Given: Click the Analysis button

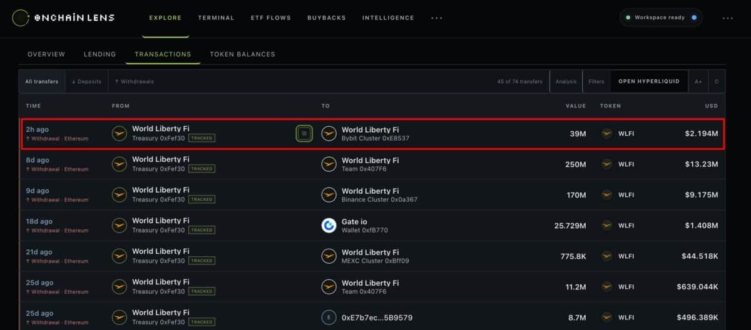Looking at the screenshot, I should (566, 81).
